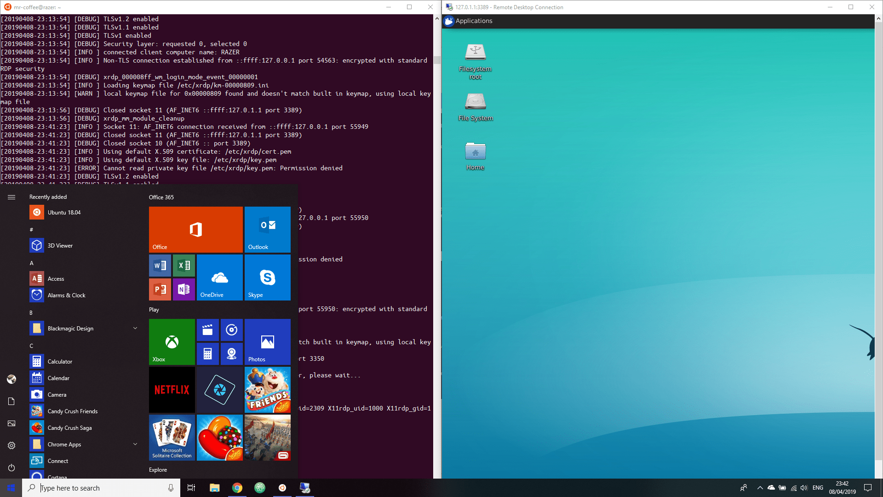Open Calculator from app list
883x497 pixels.
coord(60,361)
